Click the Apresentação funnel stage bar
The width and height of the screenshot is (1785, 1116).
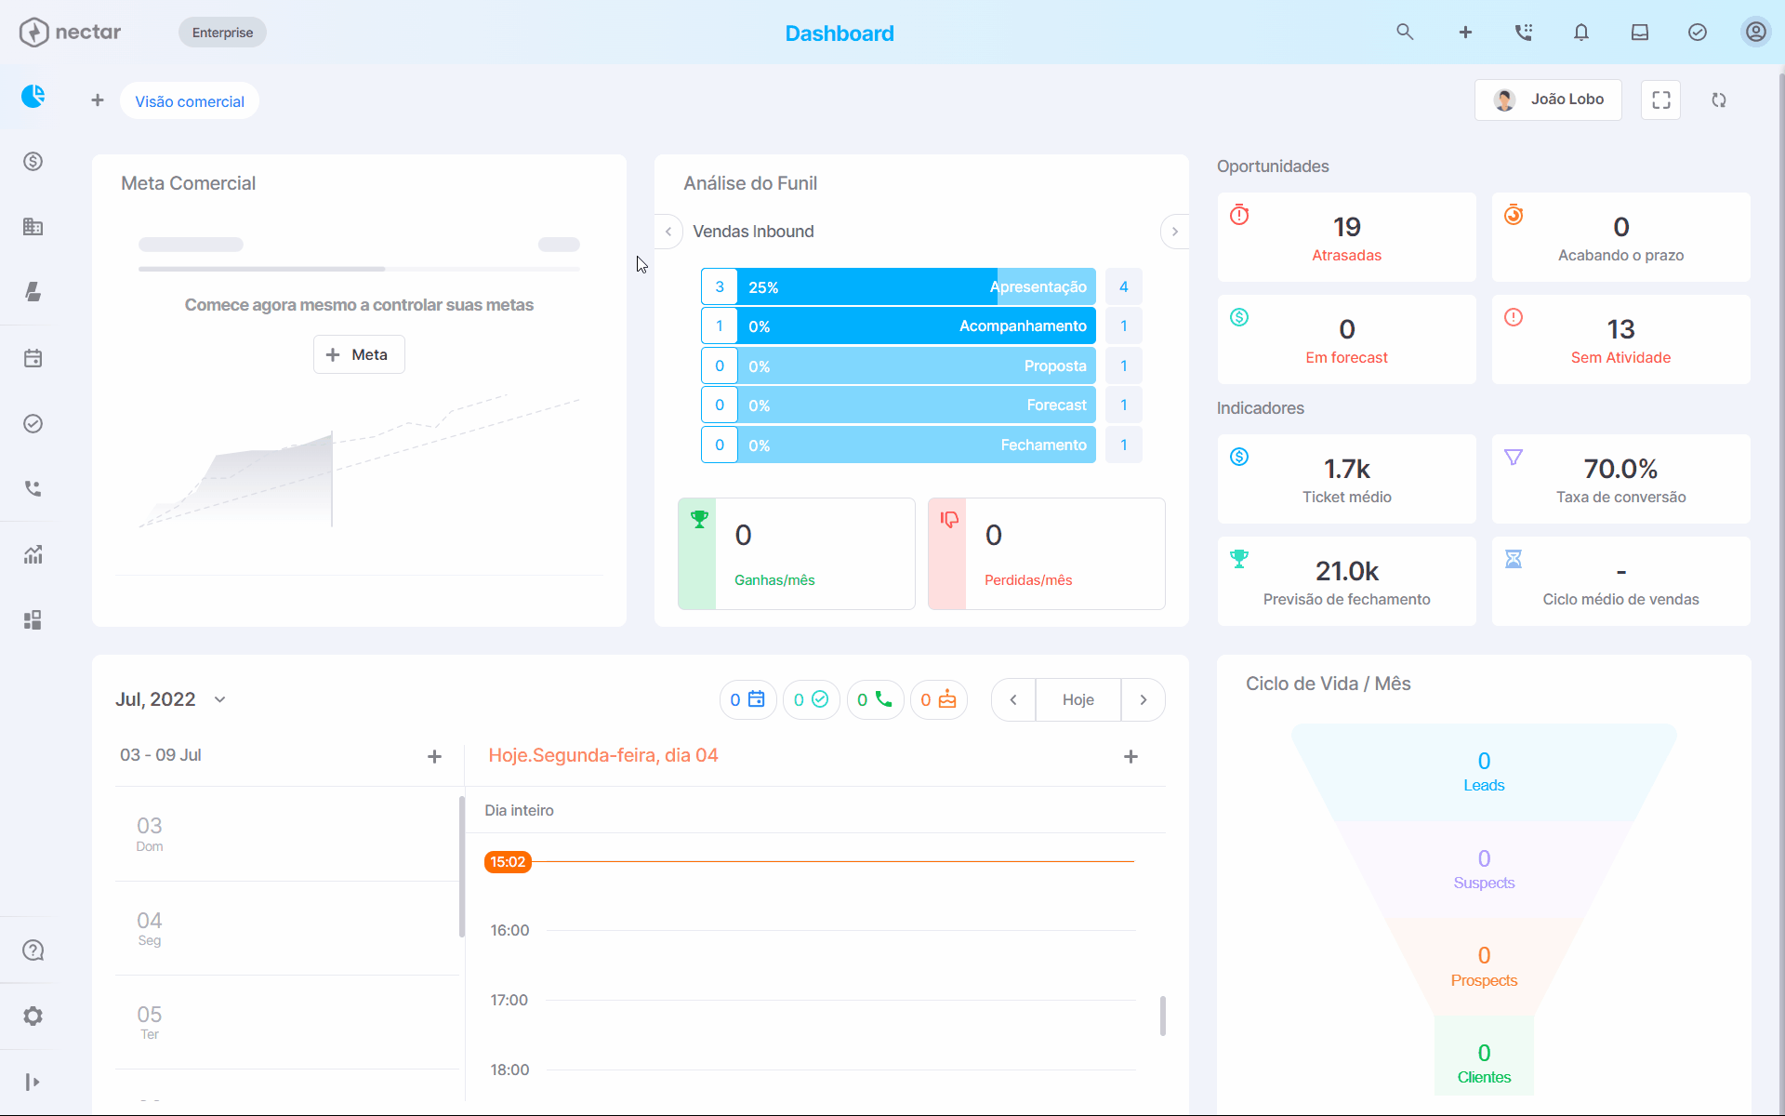click(x=916, y=287)
